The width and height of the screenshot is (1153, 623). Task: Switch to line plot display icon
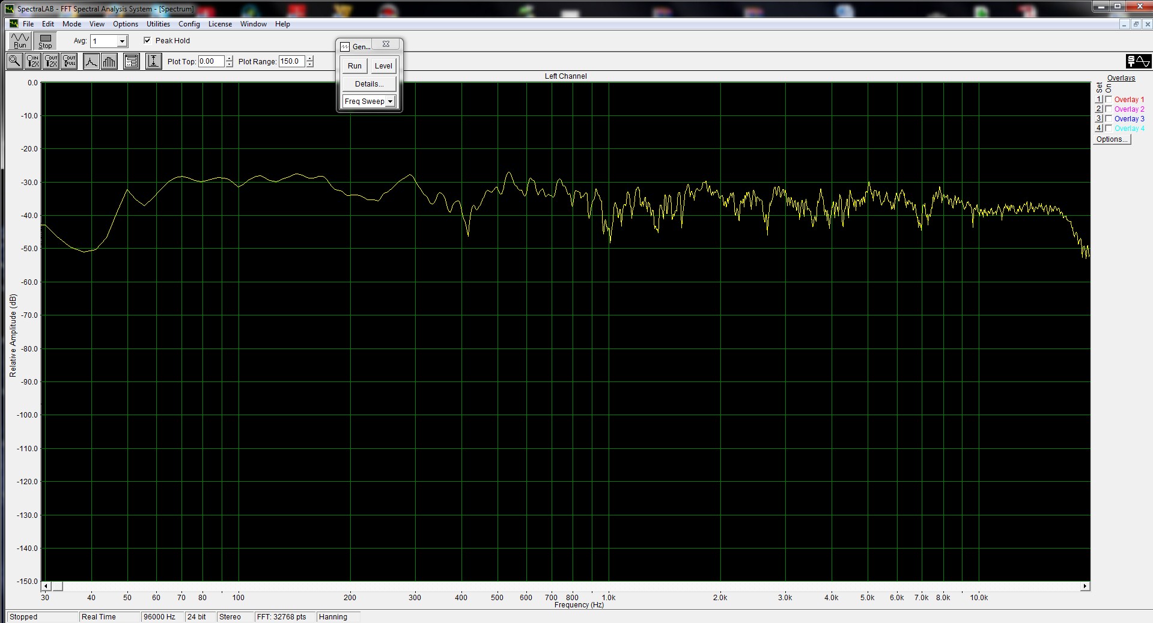pyautogui.click(x=91, y=61)
